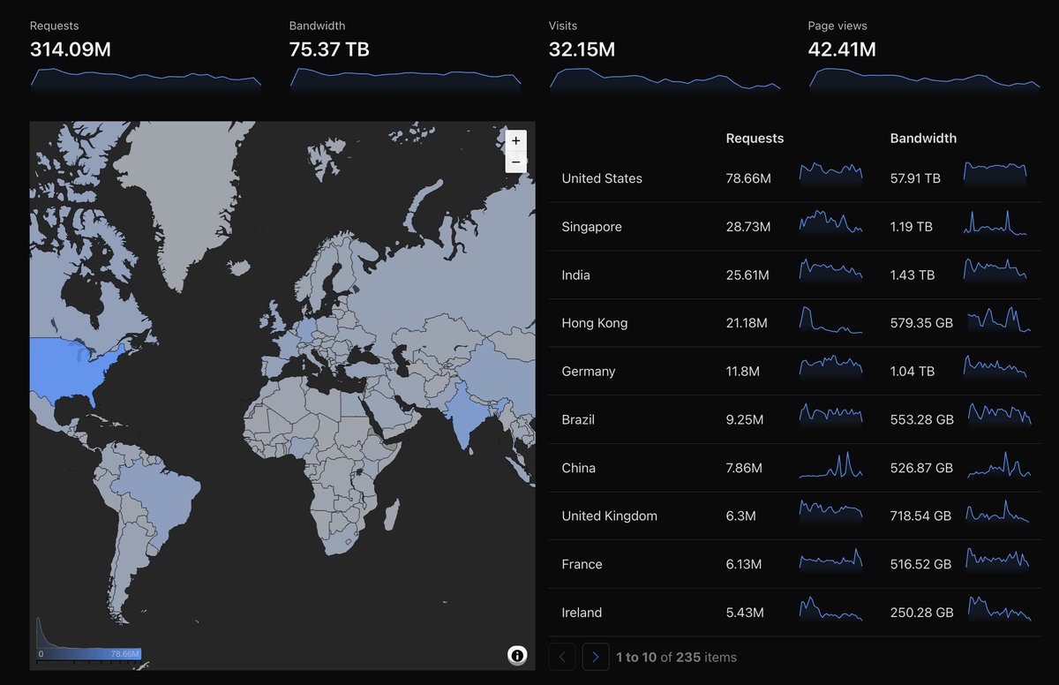
Task: Click the Page views summary sparkline chart
Action: [x=924, y=79]
